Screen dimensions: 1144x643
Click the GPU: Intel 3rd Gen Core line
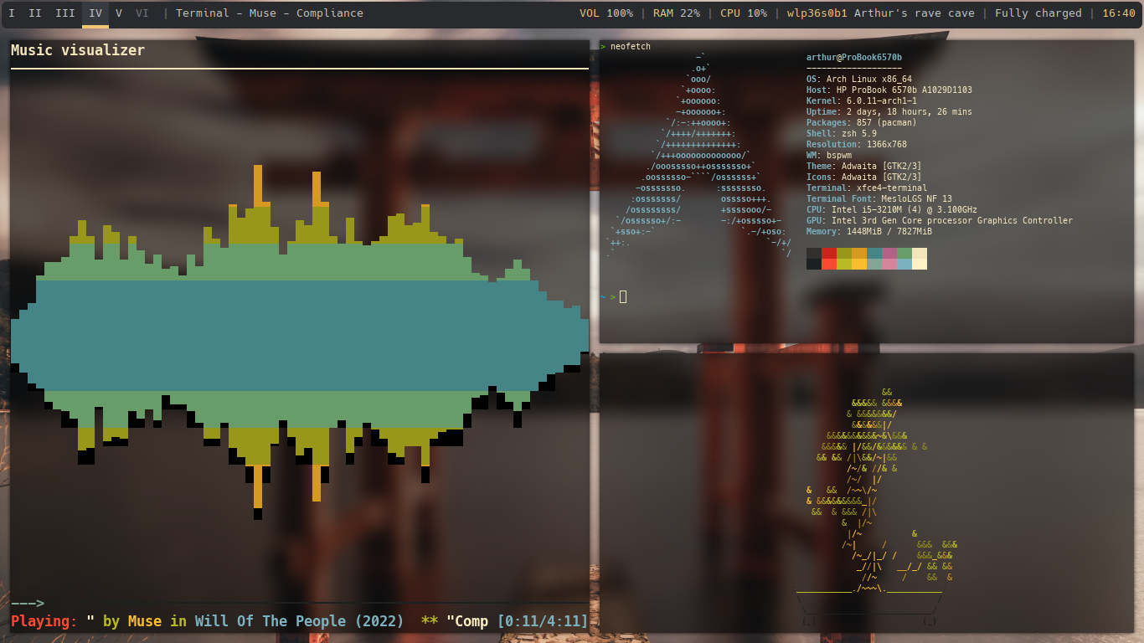(940, 220)
